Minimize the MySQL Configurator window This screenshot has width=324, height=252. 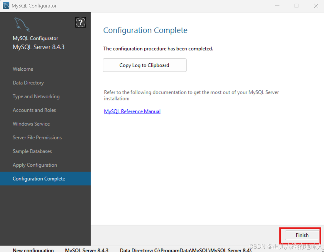click(277, 6)
